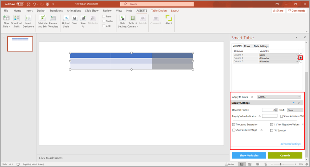Uncheck "( )" for Negative Values
The width and height of the screenshot is (310, 167).
click(x=271, y=125)
